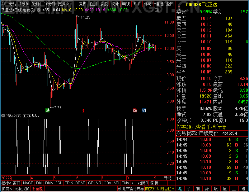Screen dimensions: 249x192
Task: Select the CR indicator tab
Action: pyautogui.click(x=91, y=183)
